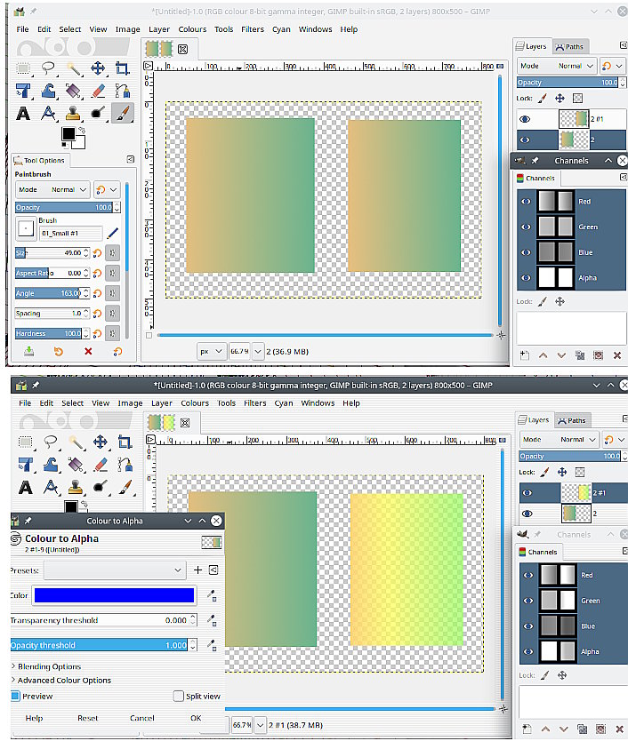Toggle the Preview checkbox in Colour to Alpha
The width and height of the screenshot is (628, 741).
[16, 696]
